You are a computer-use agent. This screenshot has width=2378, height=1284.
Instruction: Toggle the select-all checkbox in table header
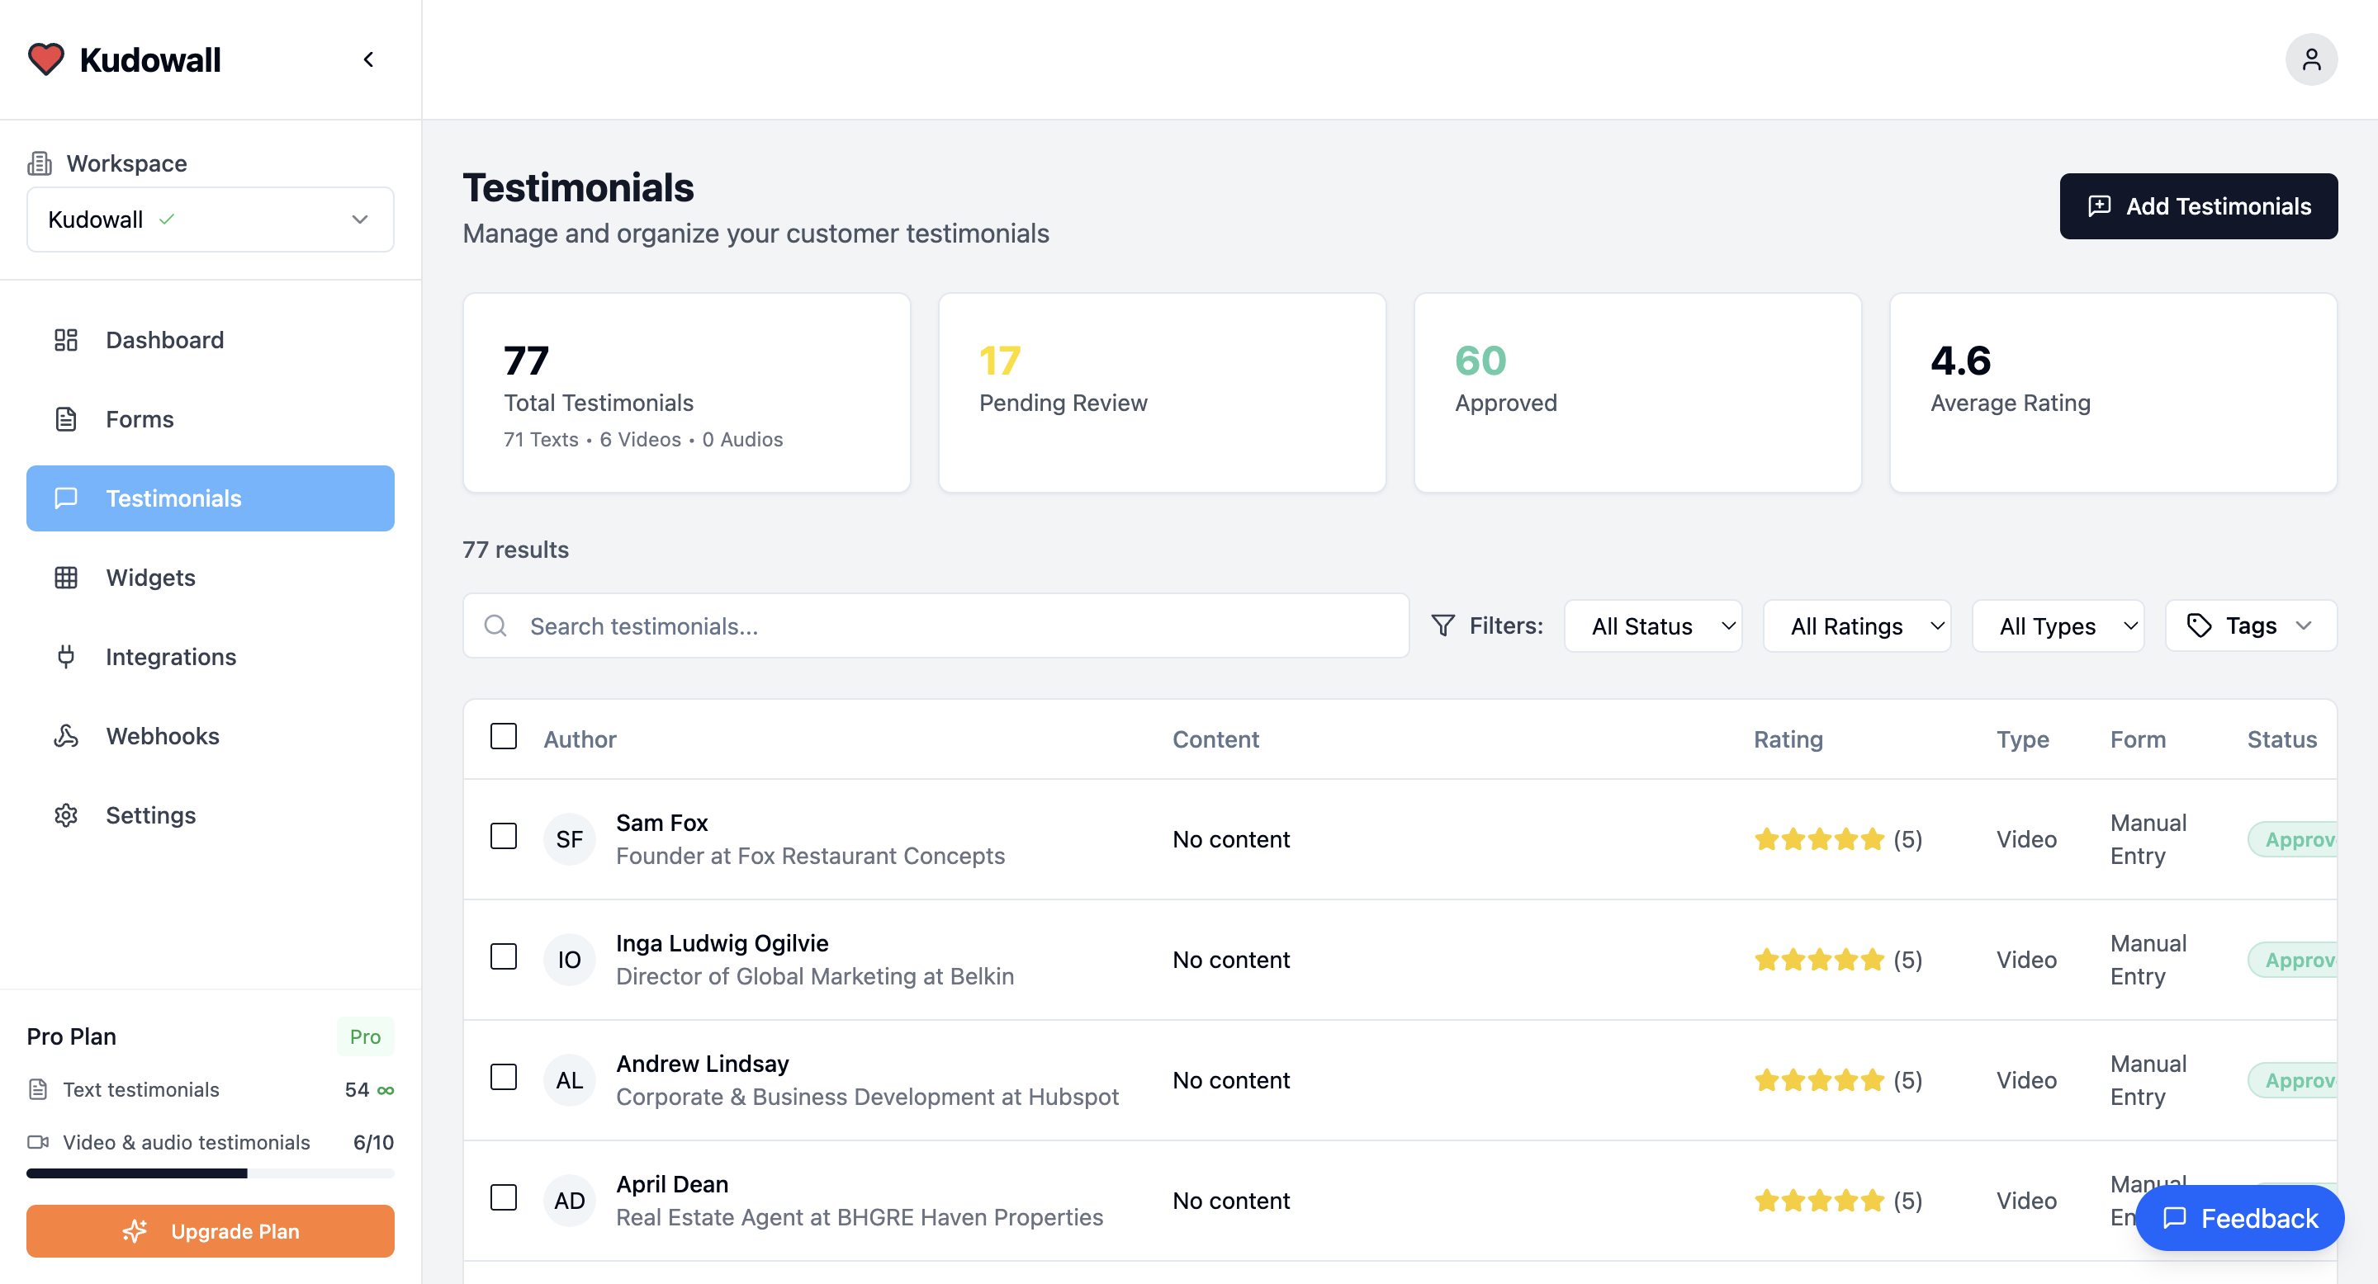503,736
